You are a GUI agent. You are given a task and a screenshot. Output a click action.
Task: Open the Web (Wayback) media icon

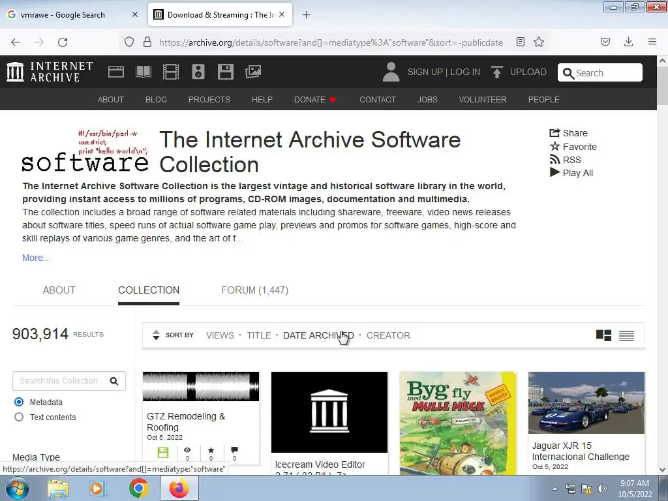click(116, 72)
